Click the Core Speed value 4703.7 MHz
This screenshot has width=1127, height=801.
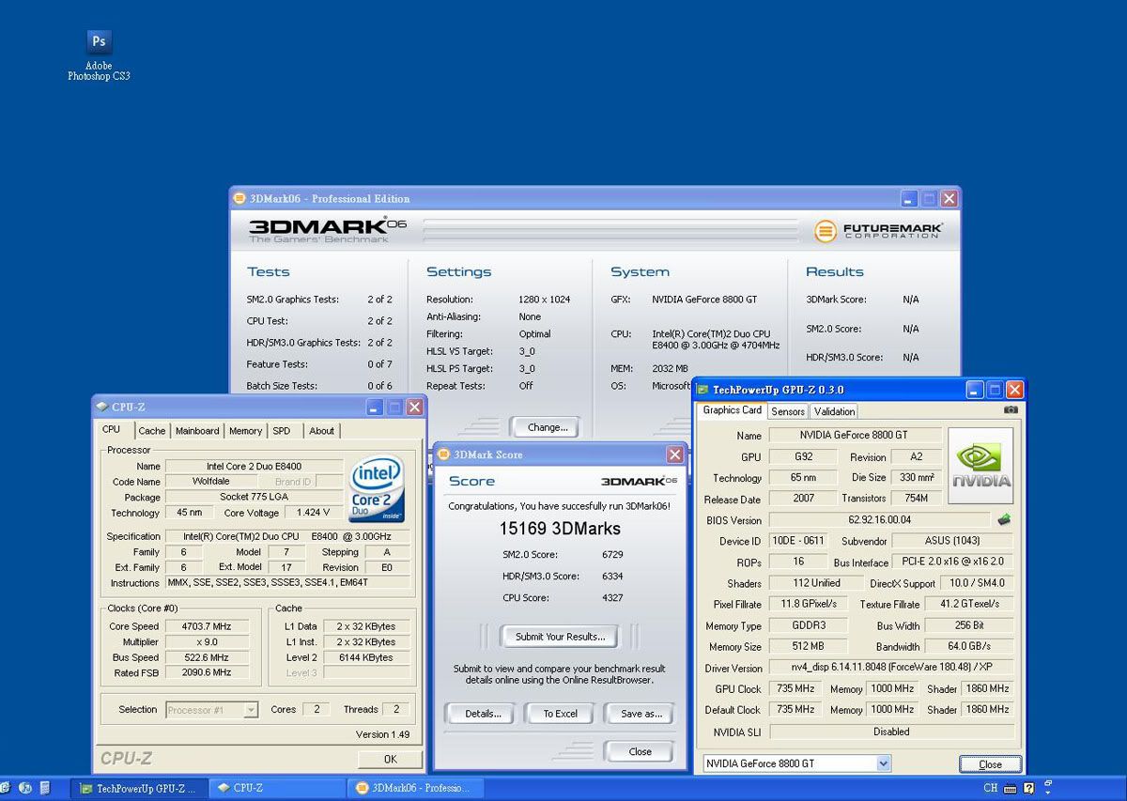click(x=207, y=626)
